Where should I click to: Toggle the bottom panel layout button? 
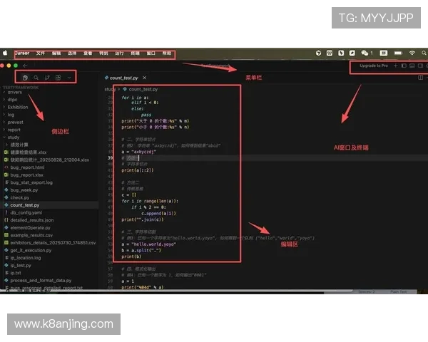411,66
